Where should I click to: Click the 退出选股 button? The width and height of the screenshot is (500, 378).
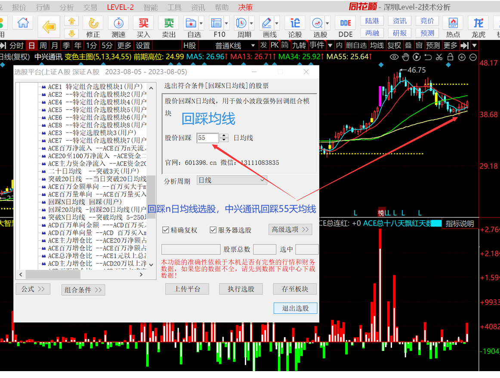click(296, 308)
